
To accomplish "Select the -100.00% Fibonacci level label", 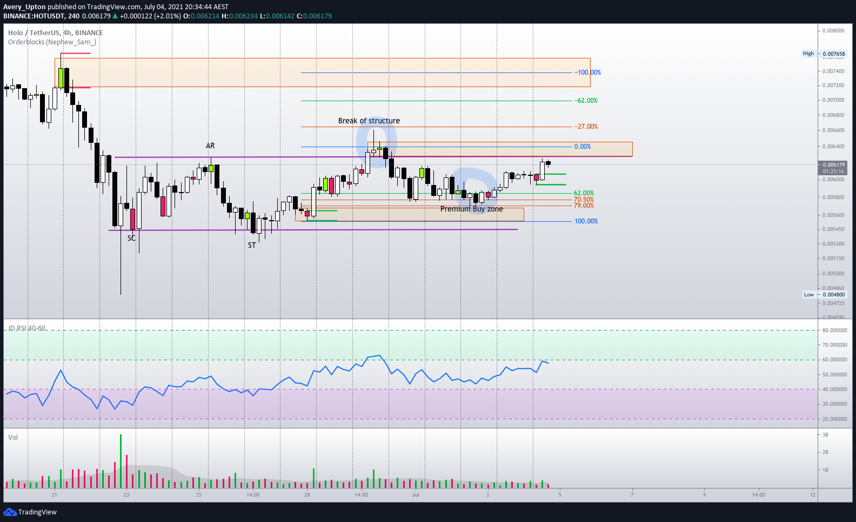I will pyautogui.click(x=587, y=72).
